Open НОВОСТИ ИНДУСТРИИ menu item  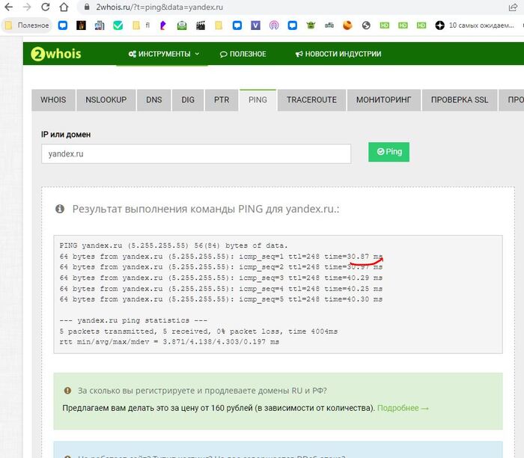pyautogui.click(x=338, y=54)
